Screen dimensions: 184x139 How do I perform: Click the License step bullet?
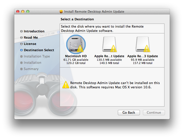[x=21, y=44]
